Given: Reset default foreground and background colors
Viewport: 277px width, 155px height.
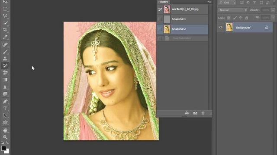Looking at the screenshot, I should click(x=2, y=143).
